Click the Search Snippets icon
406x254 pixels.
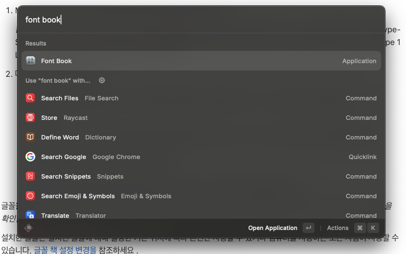(30, 176)
